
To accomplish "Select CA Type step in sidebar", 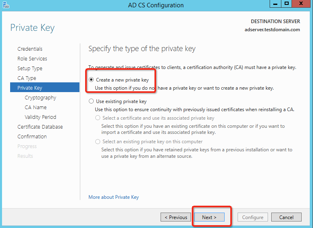I will click(x=27, y=78).
